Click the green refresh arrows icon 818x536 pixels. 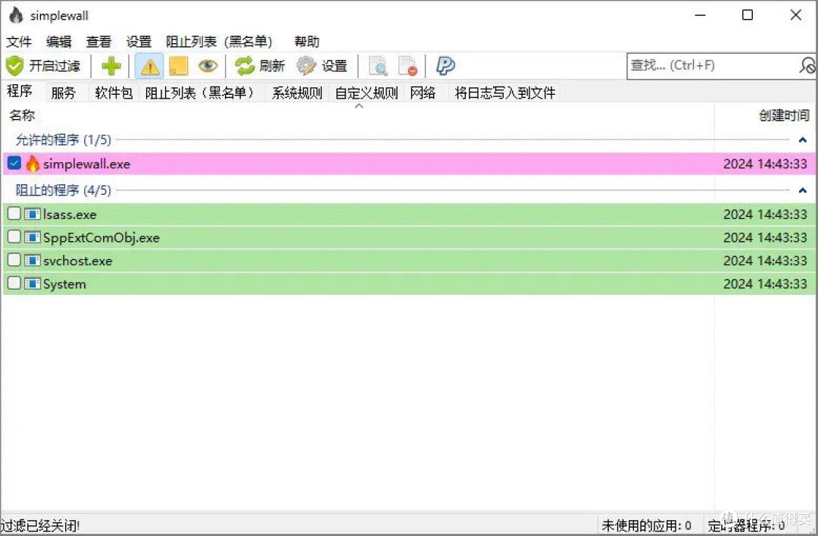tap(244, 66)
